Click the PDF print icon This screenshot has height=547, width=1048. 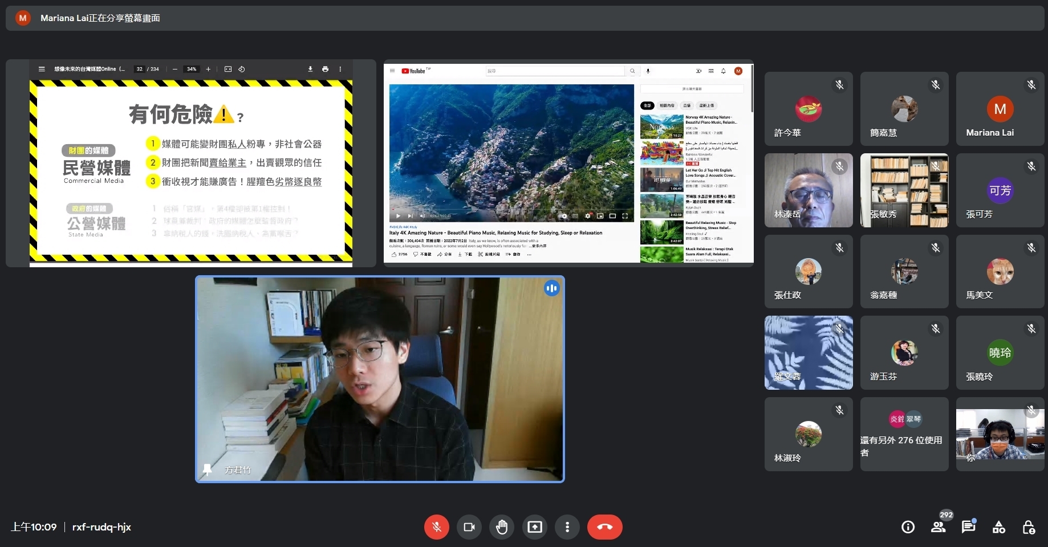pyautogui.click(x=325, y=69)
